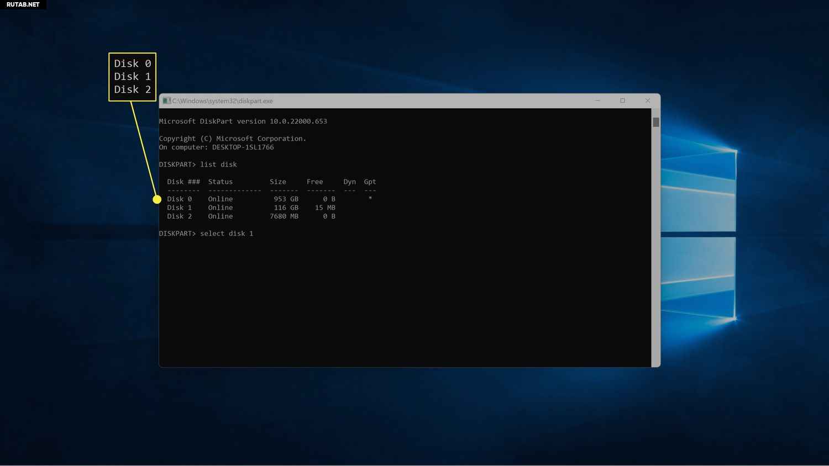Minimize the diskpart.exe window
The height and width of the screenshot is (466, 829).
(x=597, y=100)
